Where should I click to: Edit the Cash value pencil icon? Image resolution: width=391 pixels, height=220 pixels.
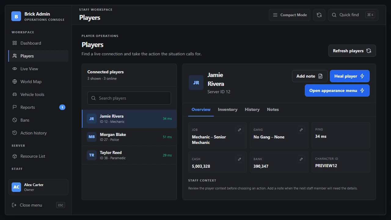tap(239, 159)
